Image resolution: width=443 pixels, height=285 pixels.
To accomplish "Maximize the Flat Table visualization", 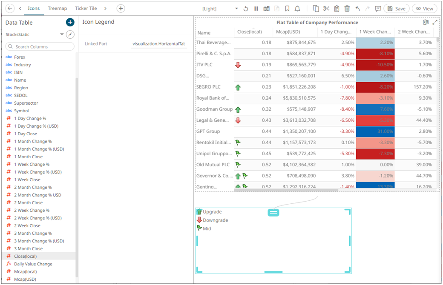I will tap(435, 23).
